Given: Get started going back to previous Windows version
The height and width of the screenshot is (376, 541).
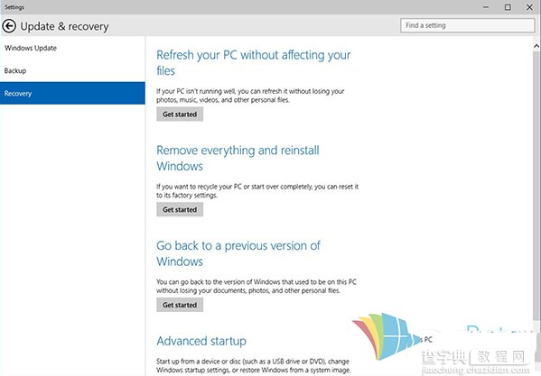Looking at the screenshot, I should click(180, 305).
